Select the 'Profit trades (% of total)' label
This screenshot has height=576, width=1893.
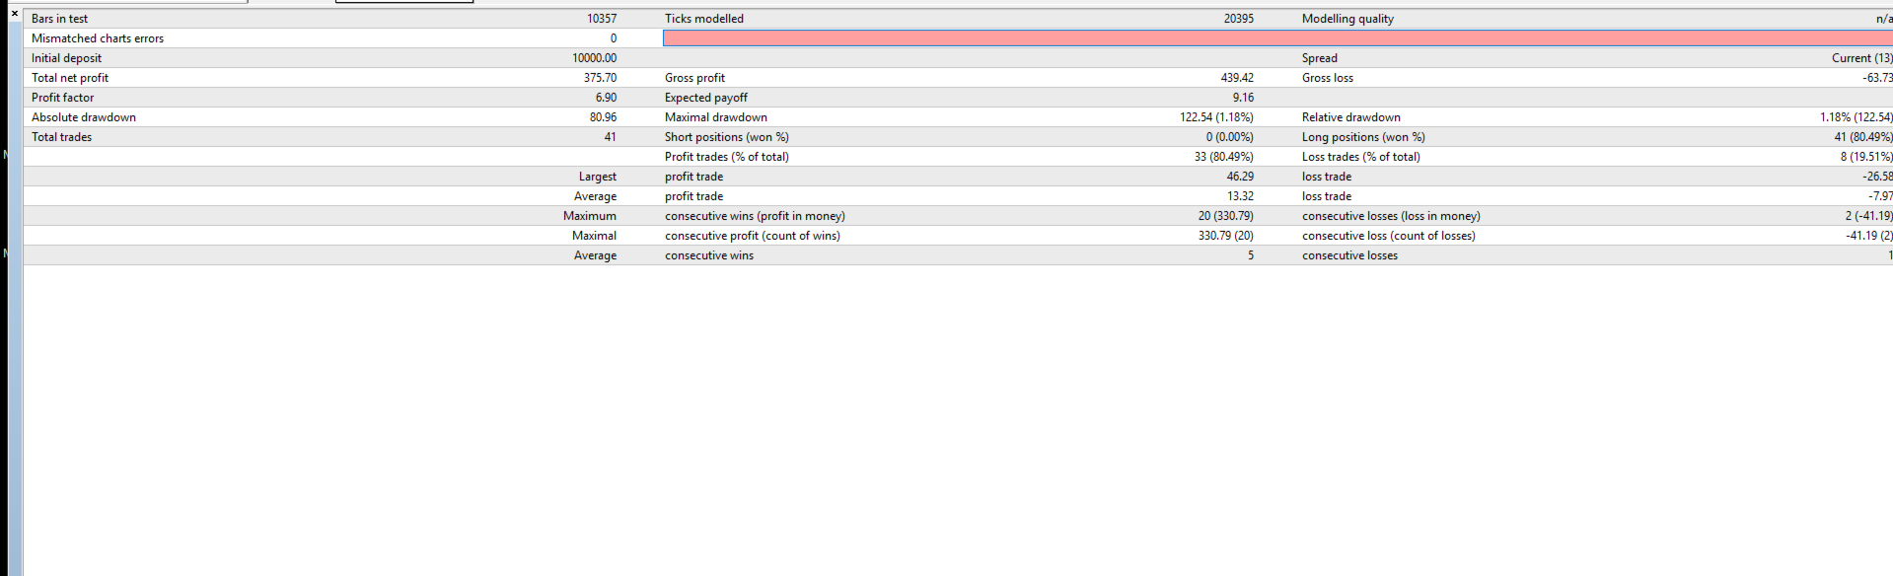(727, 157)
